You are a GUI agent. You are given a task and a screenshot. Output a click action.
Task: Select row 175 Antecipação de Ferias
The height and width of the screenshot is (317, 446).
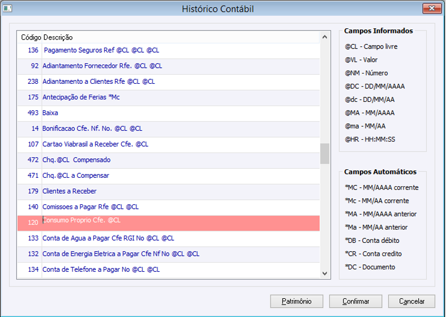click(x=169, y=97)
